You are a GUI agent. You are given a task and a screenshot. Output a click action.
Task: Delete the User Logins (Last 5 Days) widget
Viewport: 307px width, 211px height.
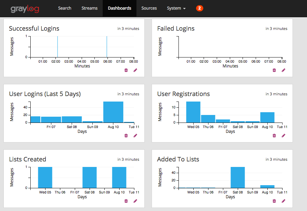[126, 136]
